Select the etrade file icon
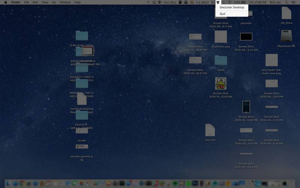 tap(82, 131)
